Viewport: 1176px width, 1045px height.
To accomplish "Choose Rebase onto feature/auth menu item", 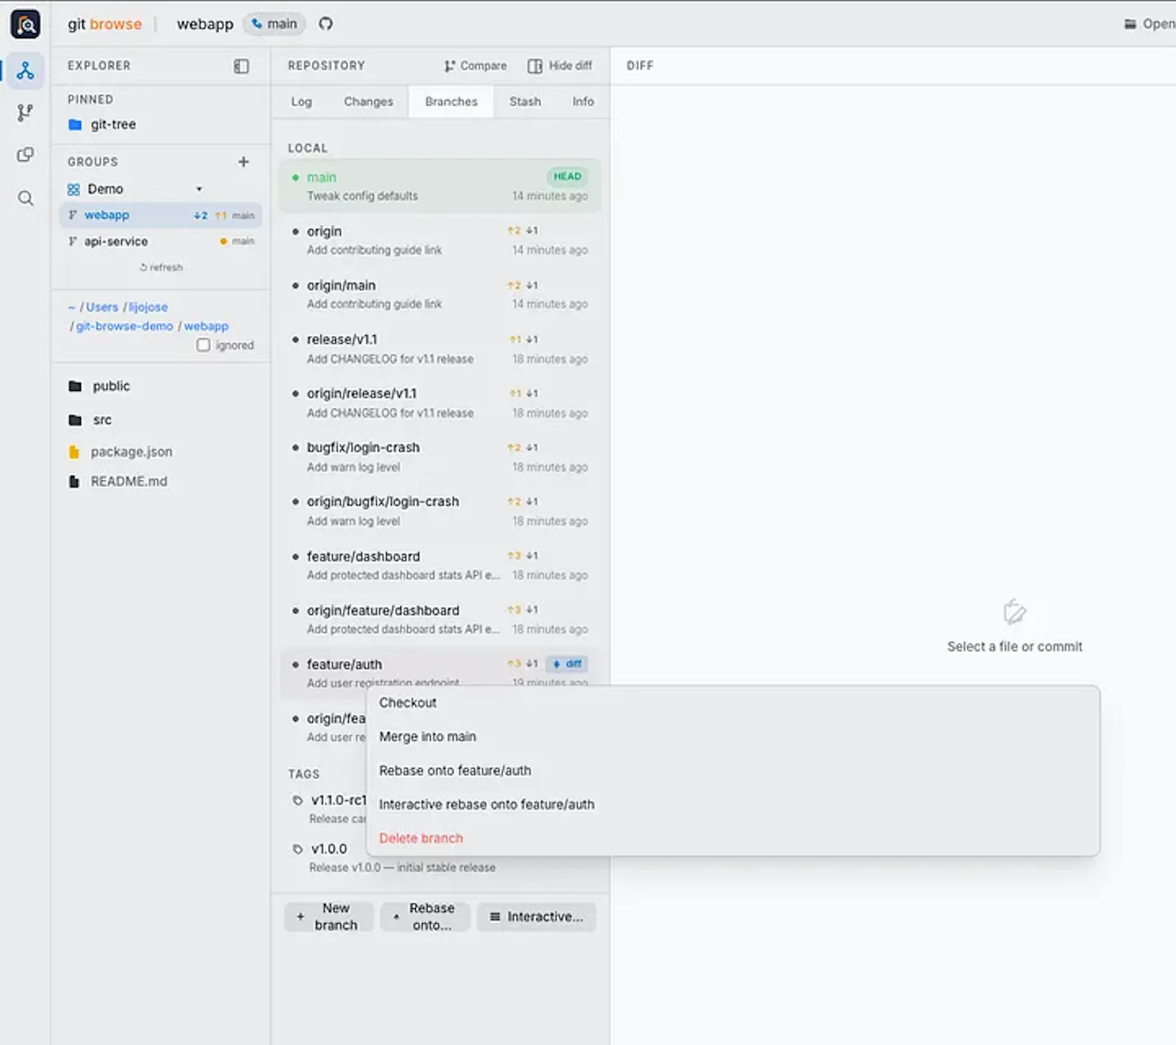I will 733,771.
